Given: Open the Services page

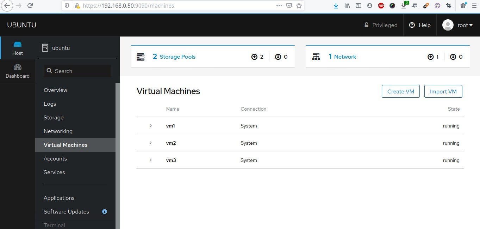Looking at the screenshot, I should pyautogui.click(x=54, y=172).
